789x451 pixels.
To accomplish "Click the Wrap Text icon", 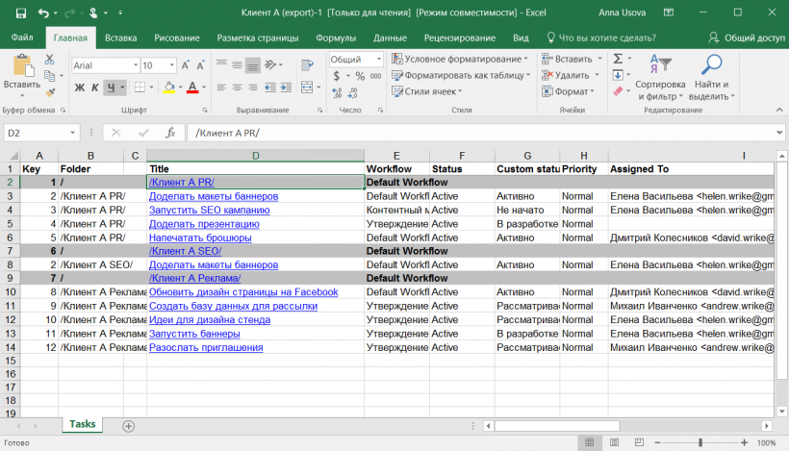I will click(x=307, y=64).
